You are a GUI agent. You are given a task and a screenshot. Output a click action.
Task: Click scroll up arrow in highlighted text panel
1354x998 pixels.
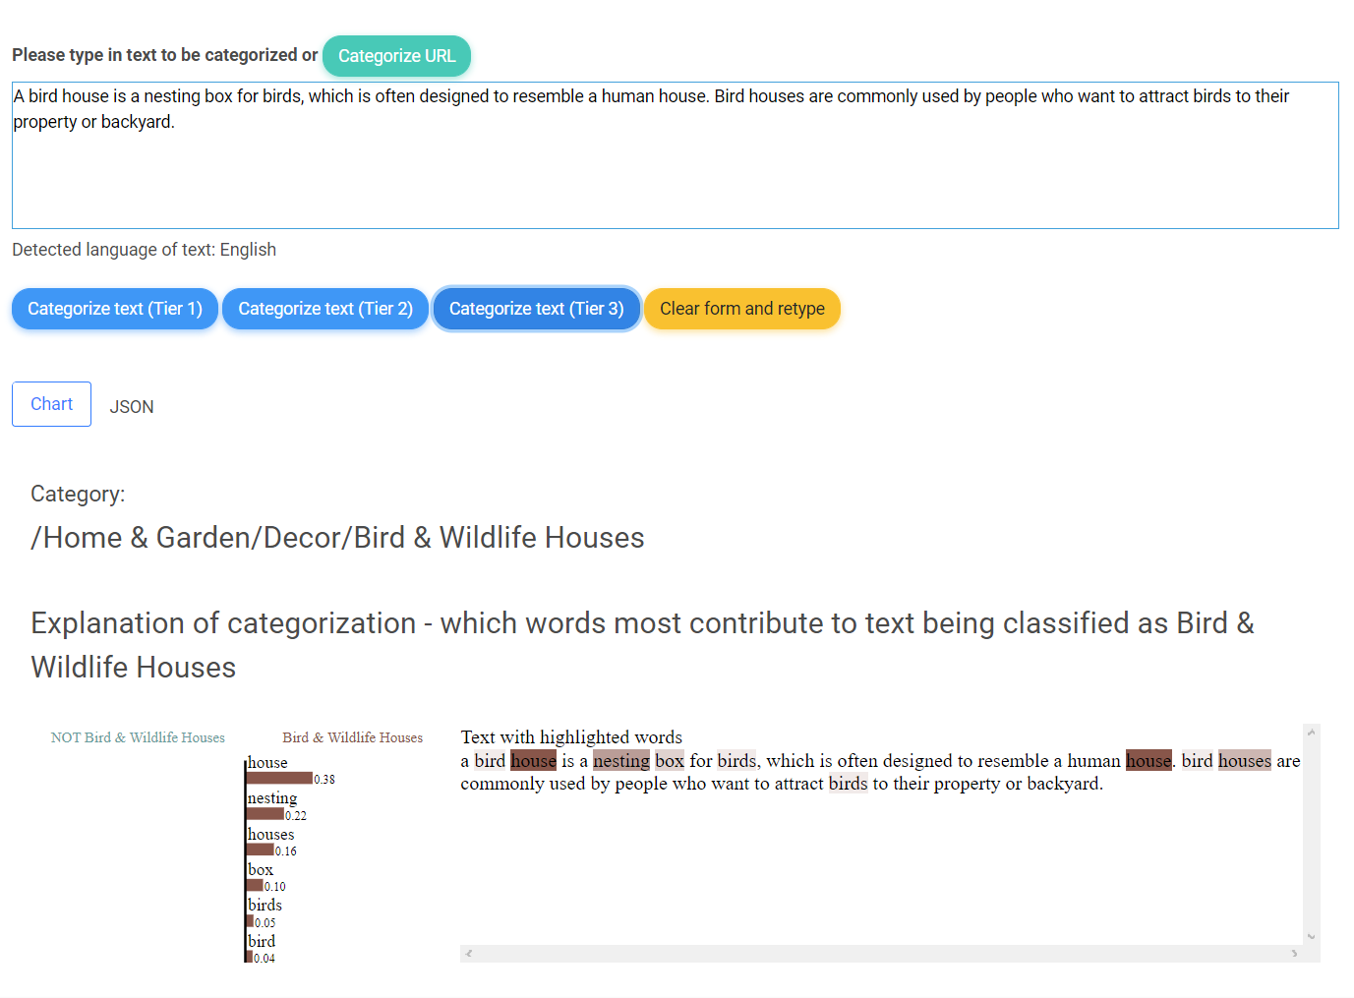1311,733
